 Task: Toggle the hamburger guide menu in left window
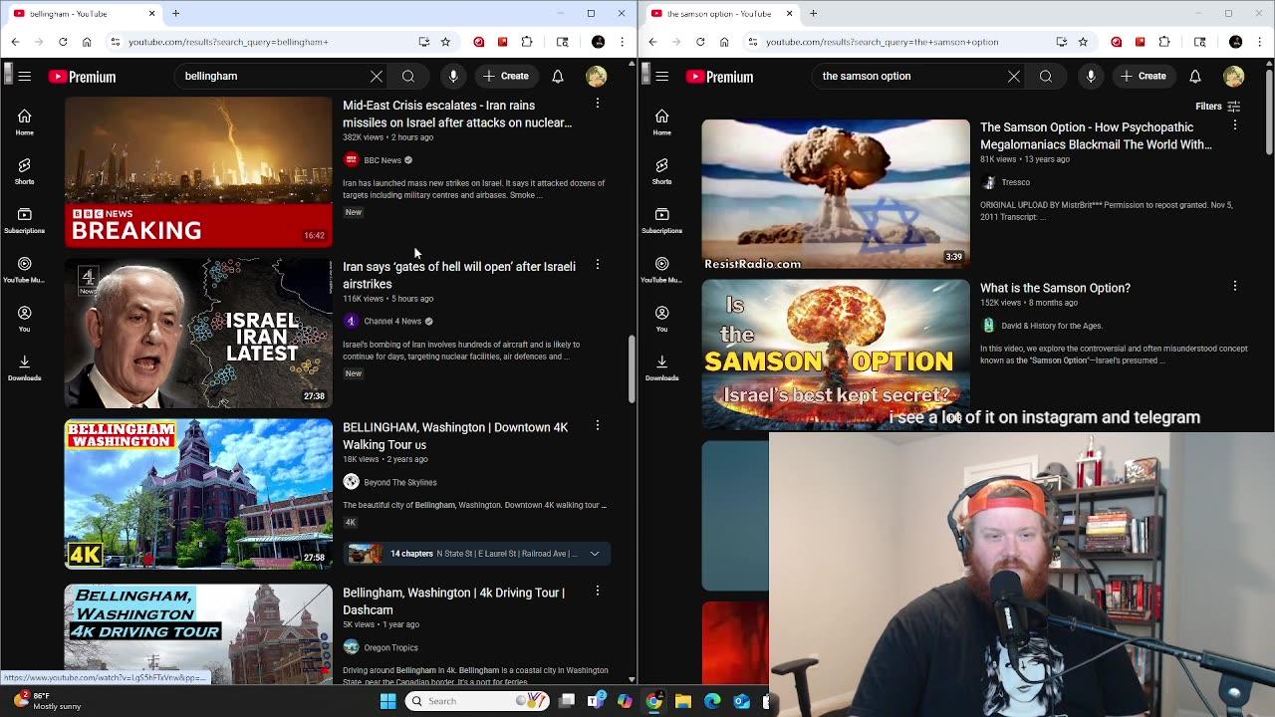[x=24, y=76]
